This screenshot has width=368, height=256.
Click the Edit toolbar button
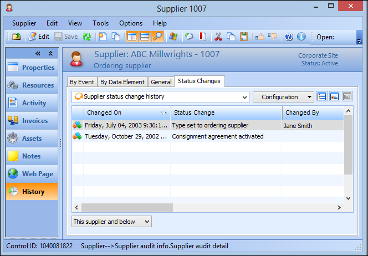(x=38, y=37)
